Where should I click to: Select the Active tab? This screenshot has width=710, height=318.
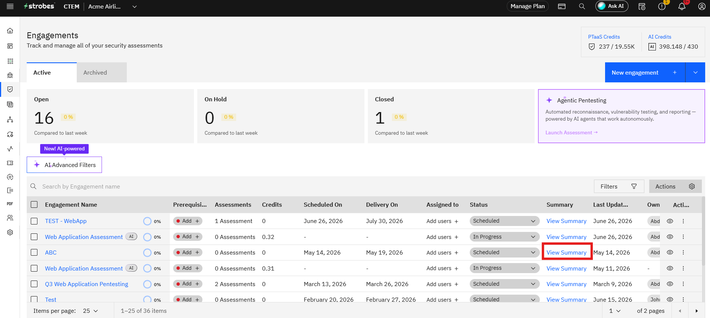tap(52, 72)
